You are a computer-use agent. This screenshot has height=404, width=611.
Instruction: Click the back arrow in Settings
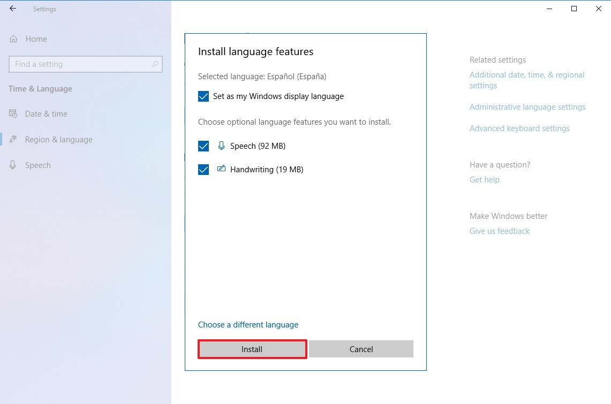coord(13,8)
